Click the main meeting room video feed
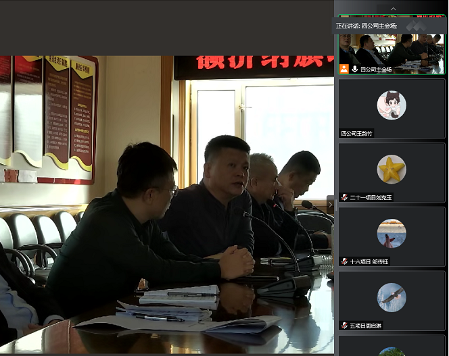Viewport: 449px width, 356px height. (167, 204)
